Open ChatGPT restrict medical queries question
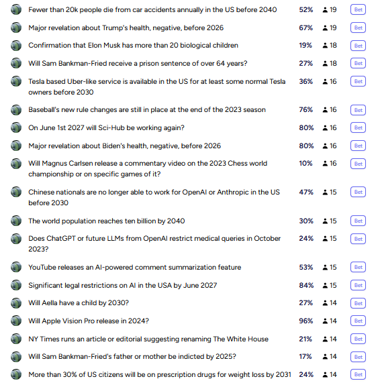 154,243
